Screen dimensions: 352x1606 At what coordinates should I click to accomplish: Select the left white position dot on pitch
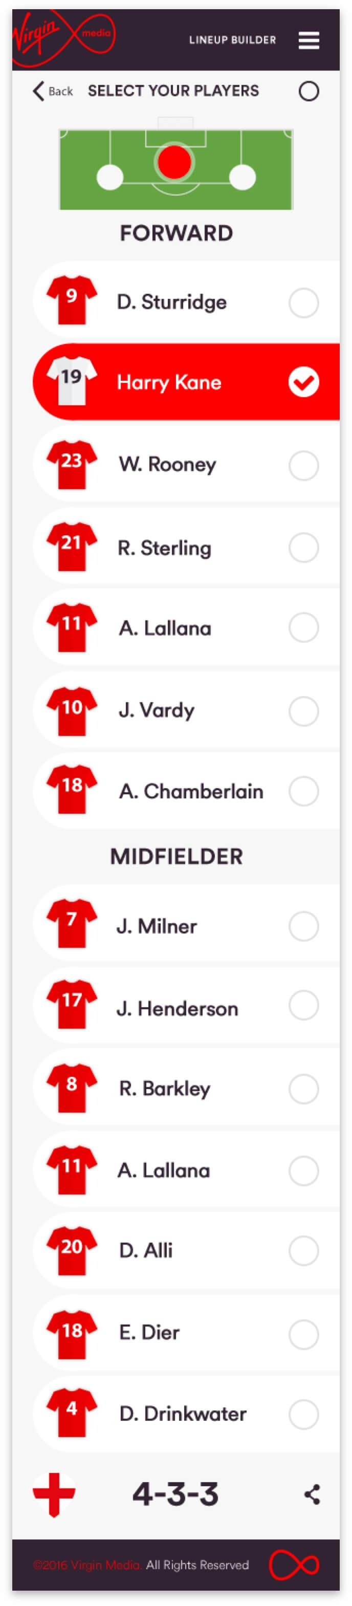tap(109, 177)
